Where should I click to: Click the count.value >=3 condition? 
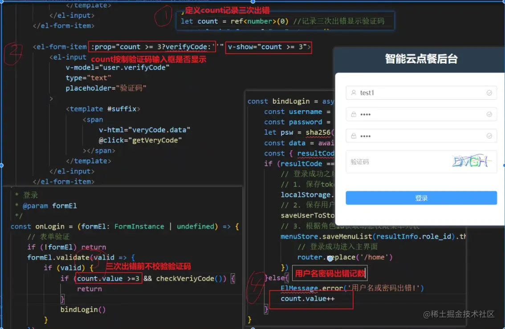point(108,278)
